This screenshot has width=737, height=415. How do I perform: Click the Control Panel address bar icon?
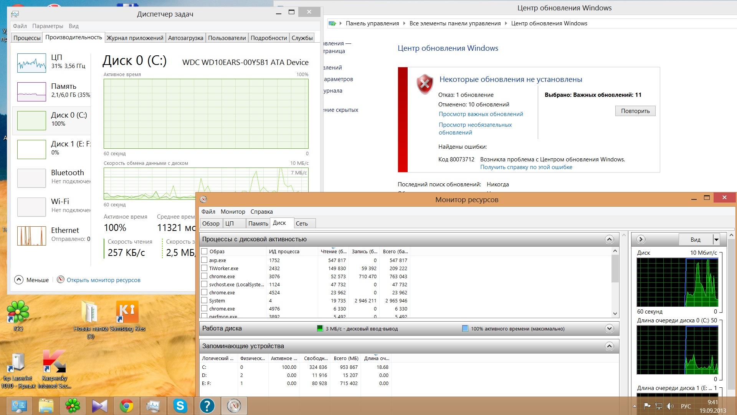[x=332, y=23]
